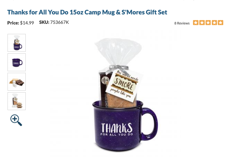Screen dimensions: 230x165
Task: Click the product title heading
Action: [87, 12]
